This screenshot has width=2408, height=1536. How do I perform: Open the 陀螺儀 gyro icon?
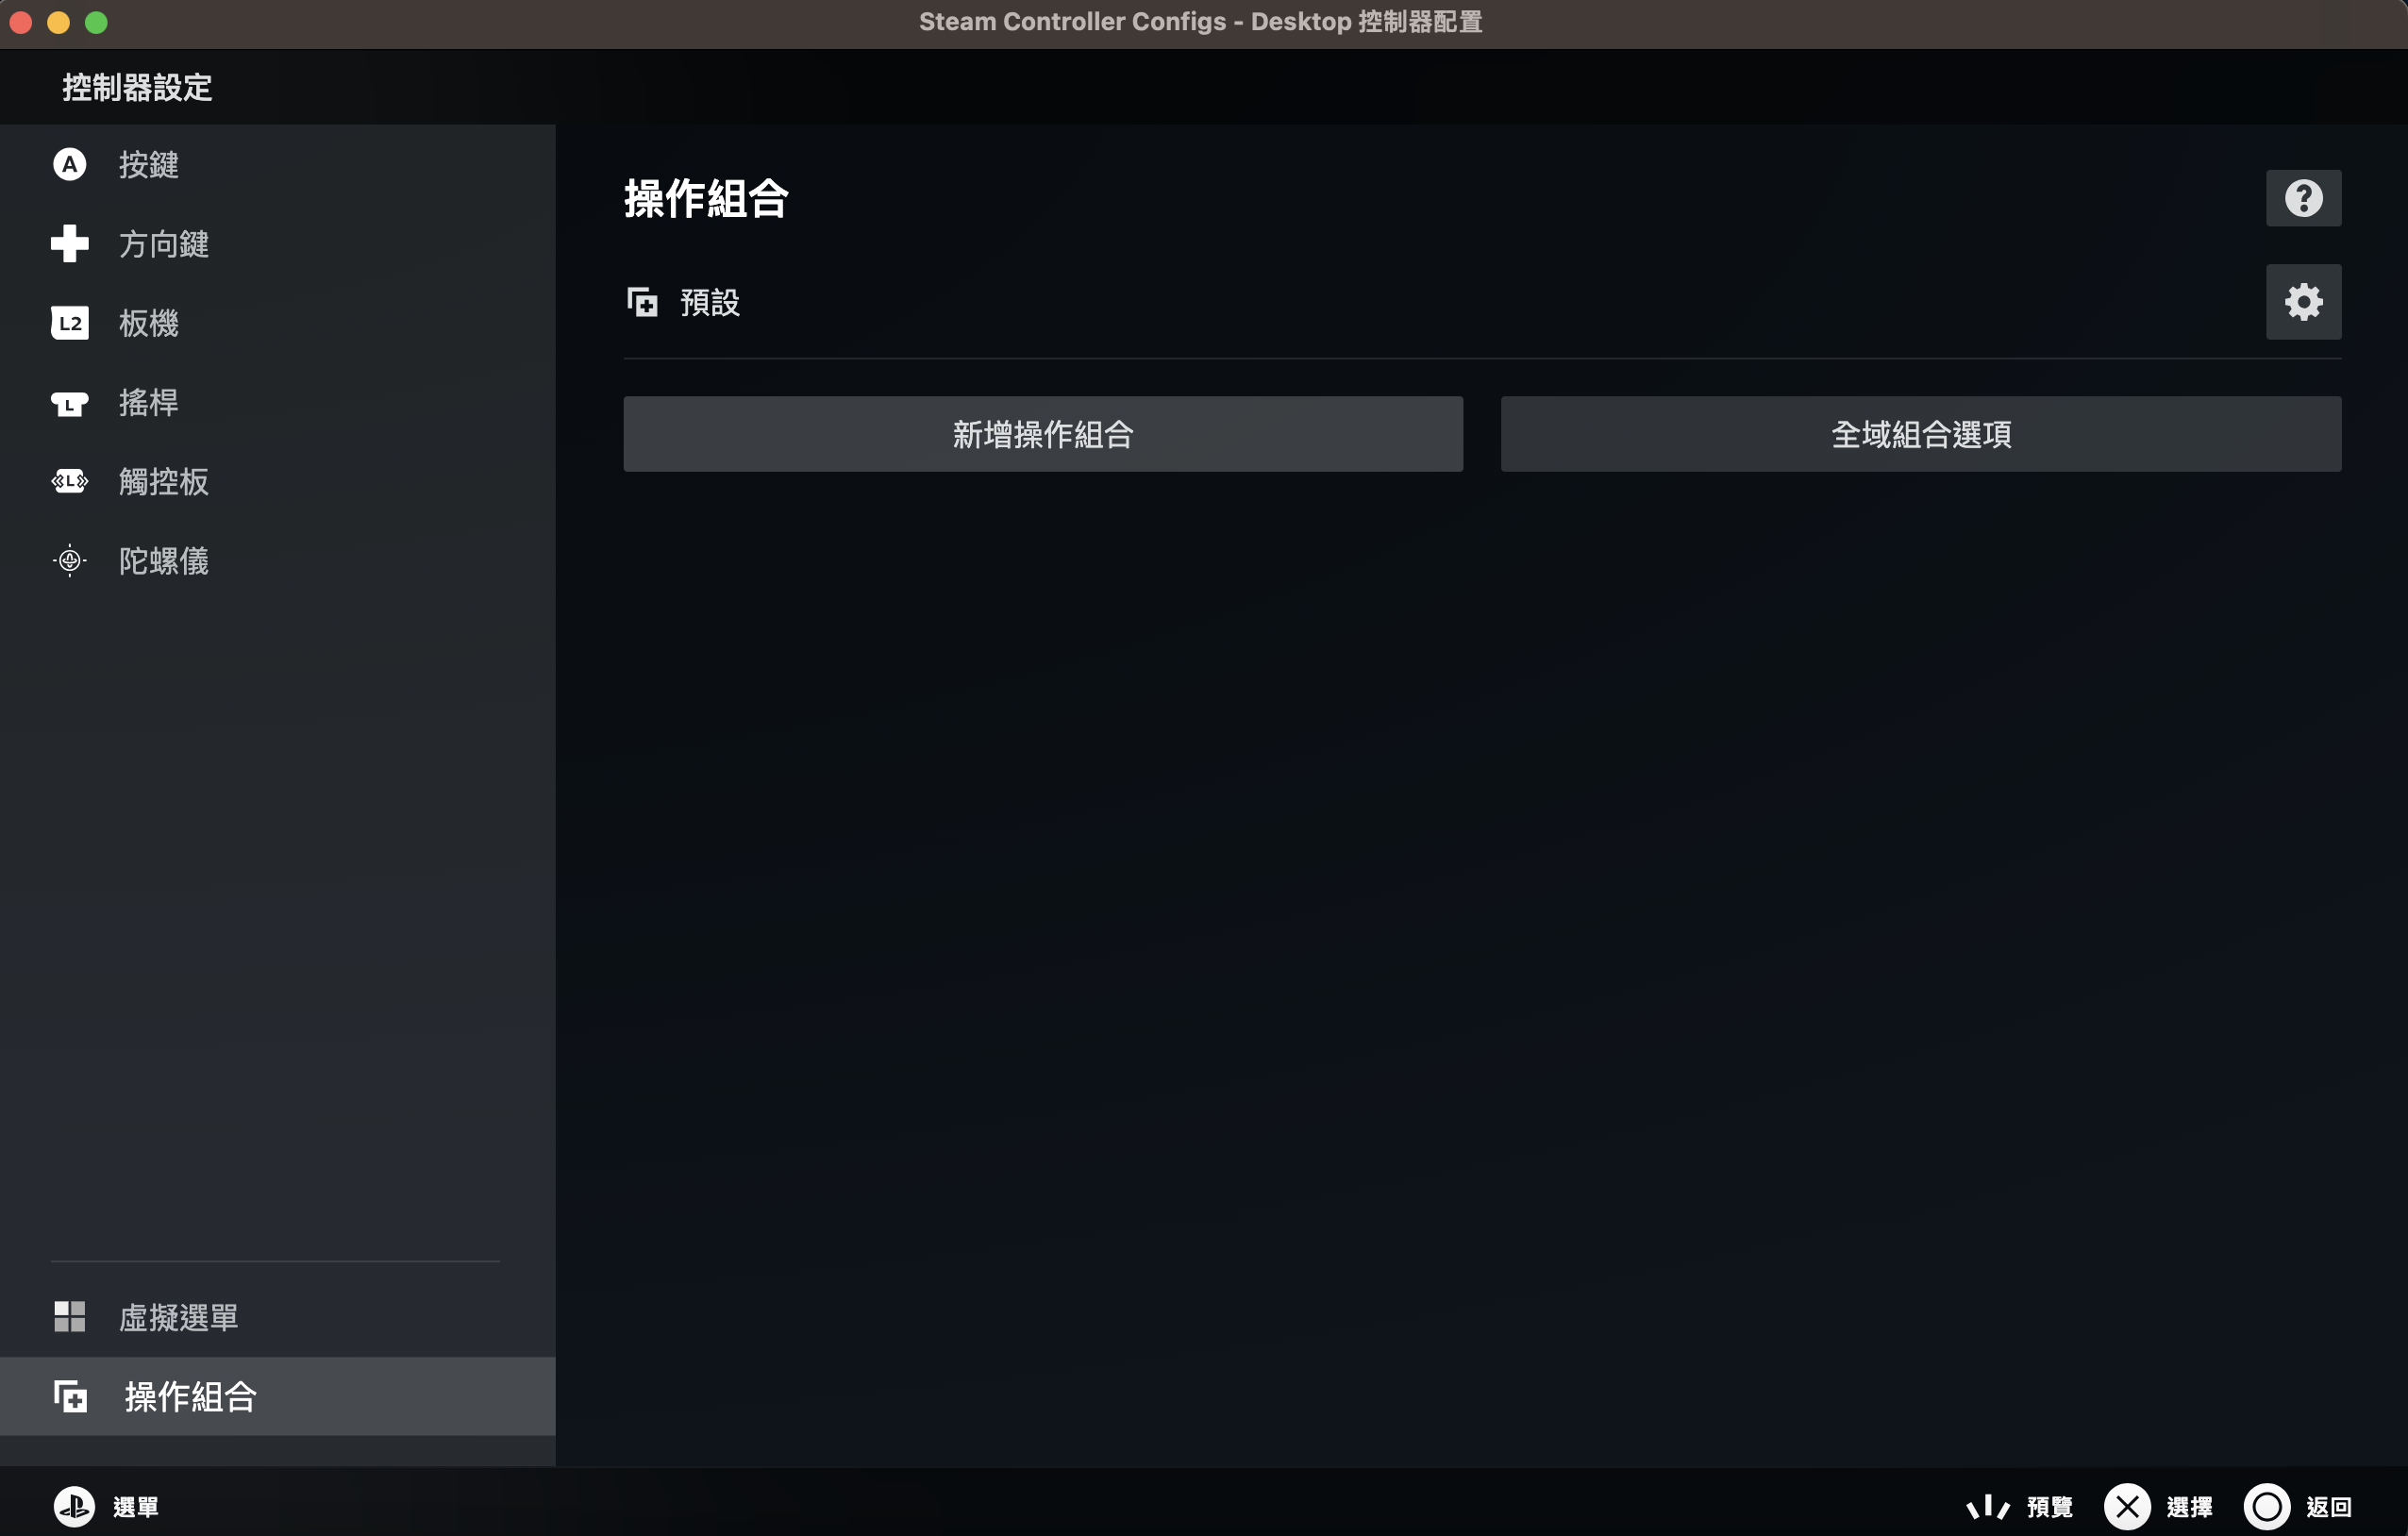point(69,561)
